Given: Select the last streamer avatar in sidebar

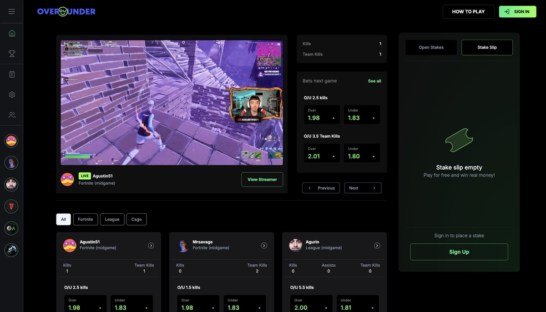Looking at the screenshot, I should (11, 250).
